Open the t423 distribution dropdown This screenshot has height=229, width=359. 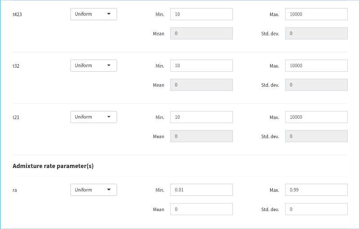tap(93, 14)
